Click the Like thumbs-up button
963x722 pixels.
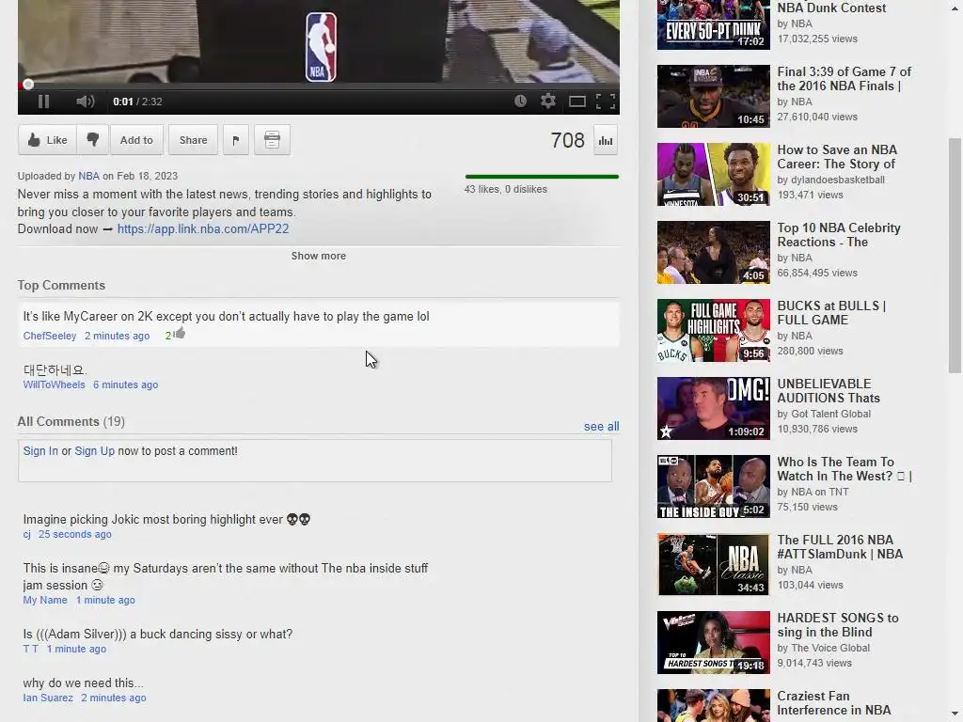(x=47, y=140)
